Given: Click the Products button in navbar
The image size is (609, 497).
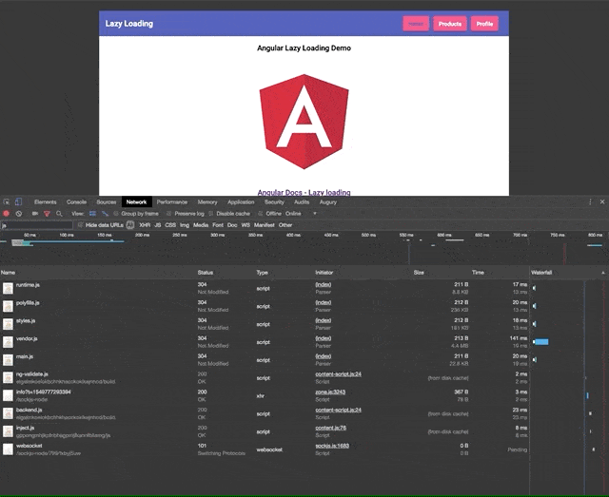Looking at the screenshot, I should (450, 24).
